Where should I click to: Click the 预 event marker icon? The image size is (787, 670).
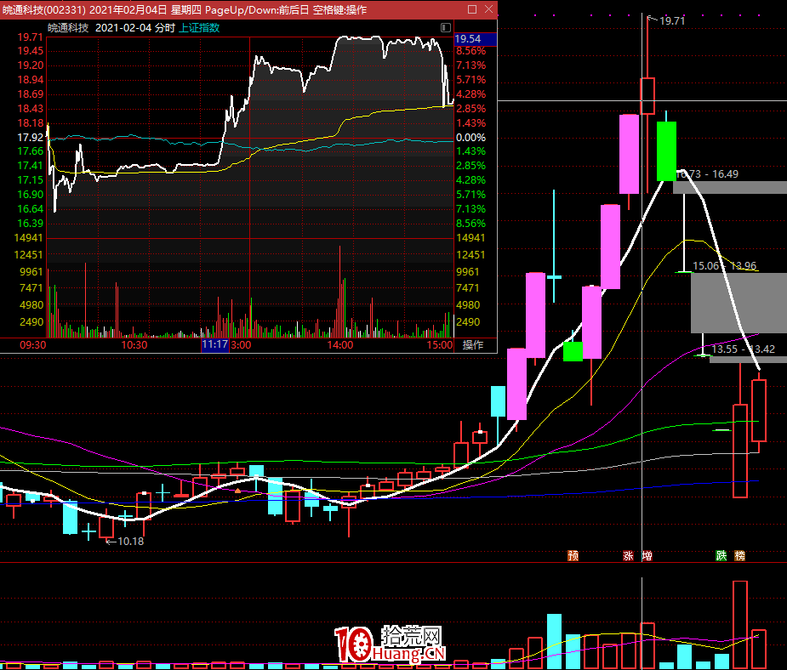pos(573,556)
